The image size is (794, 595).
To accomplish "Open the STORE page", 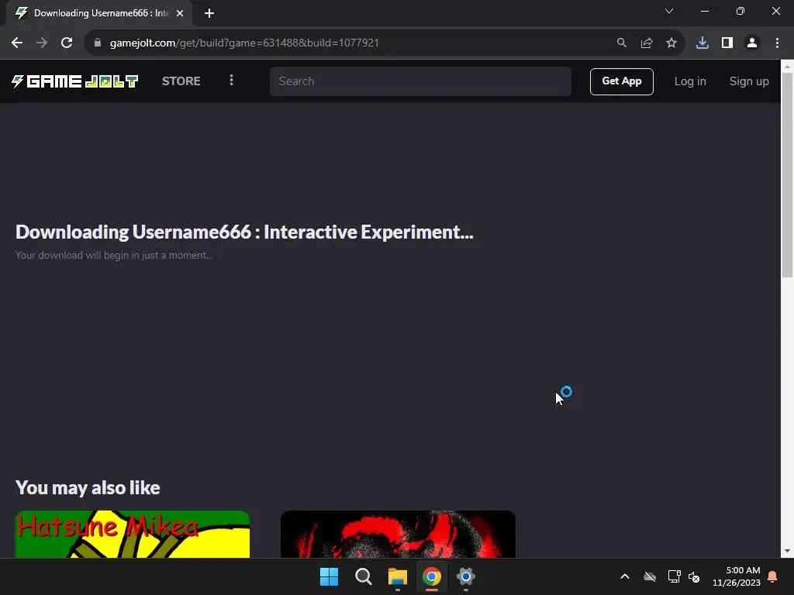I will [x=181, y=81].
